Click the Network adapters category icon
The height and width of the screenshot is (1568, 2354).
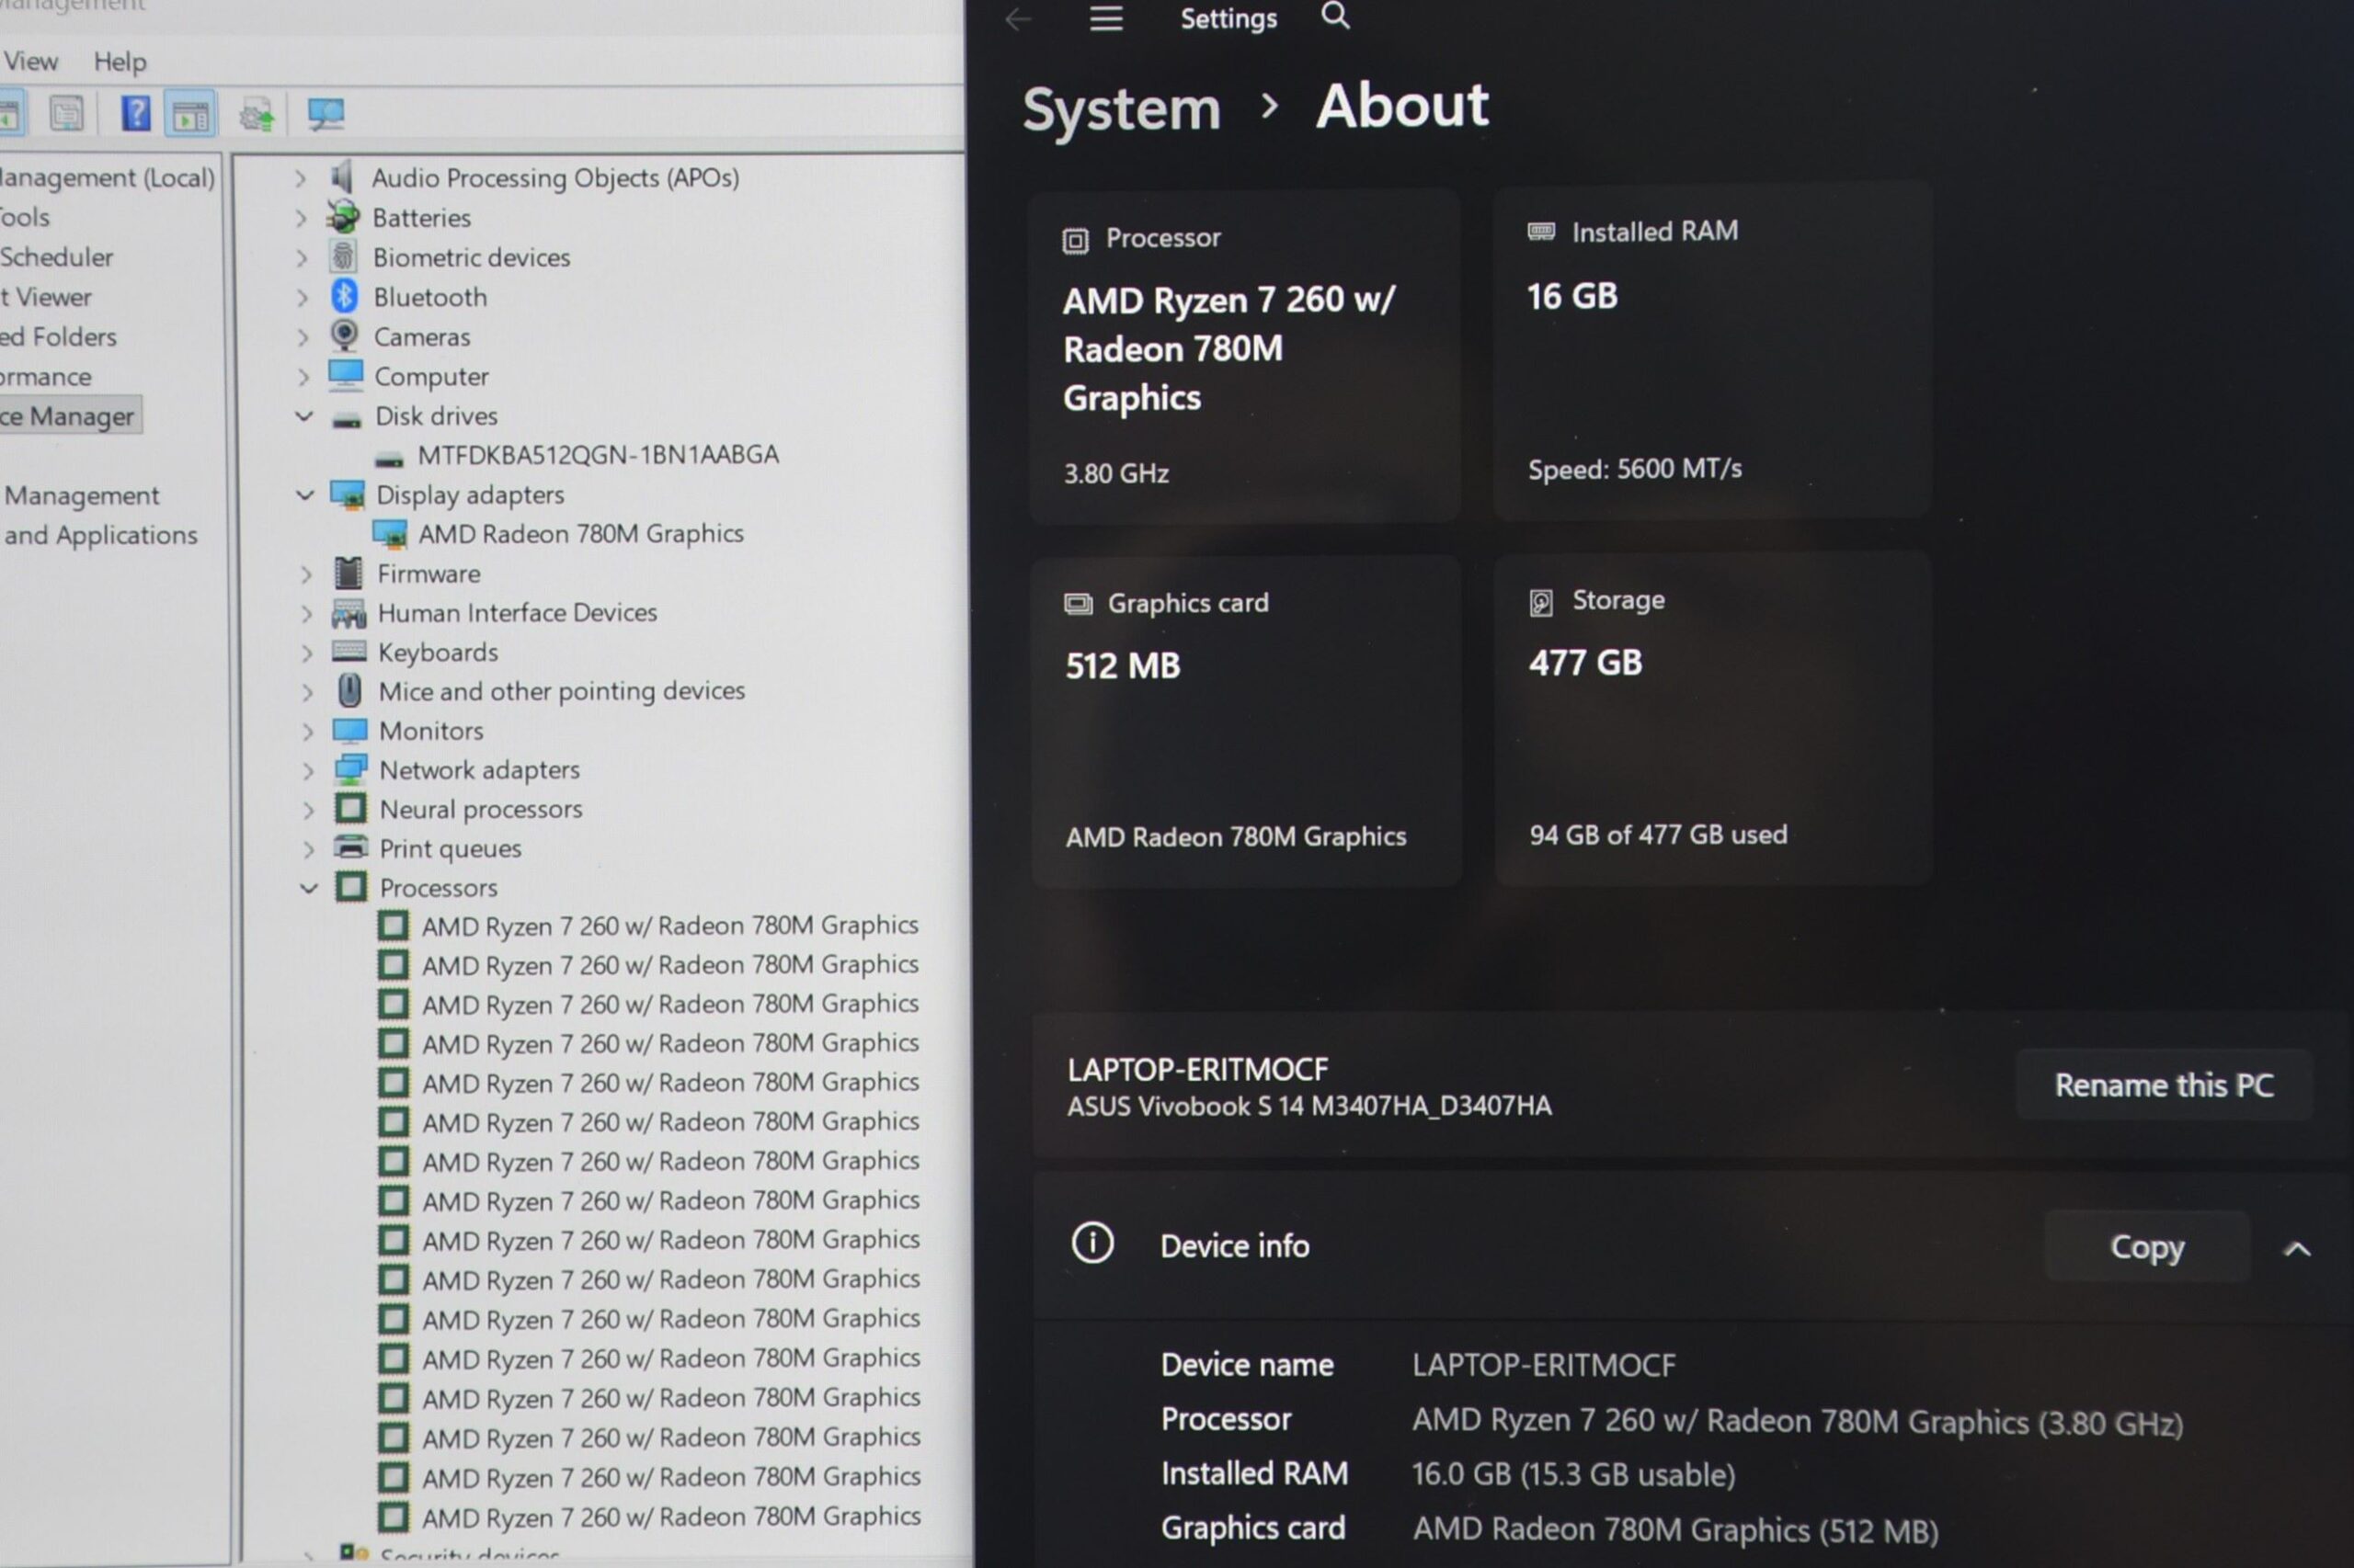pos(351,769)
